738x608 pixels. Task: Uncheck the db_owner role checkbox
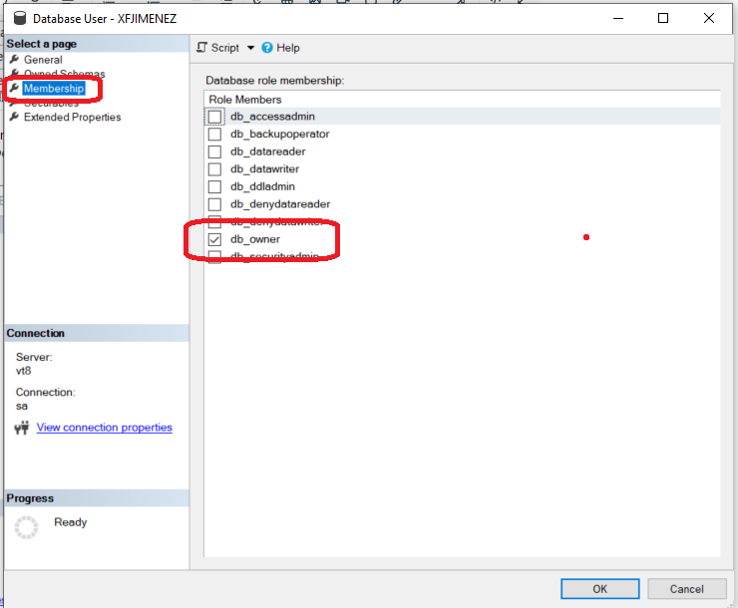214,239
